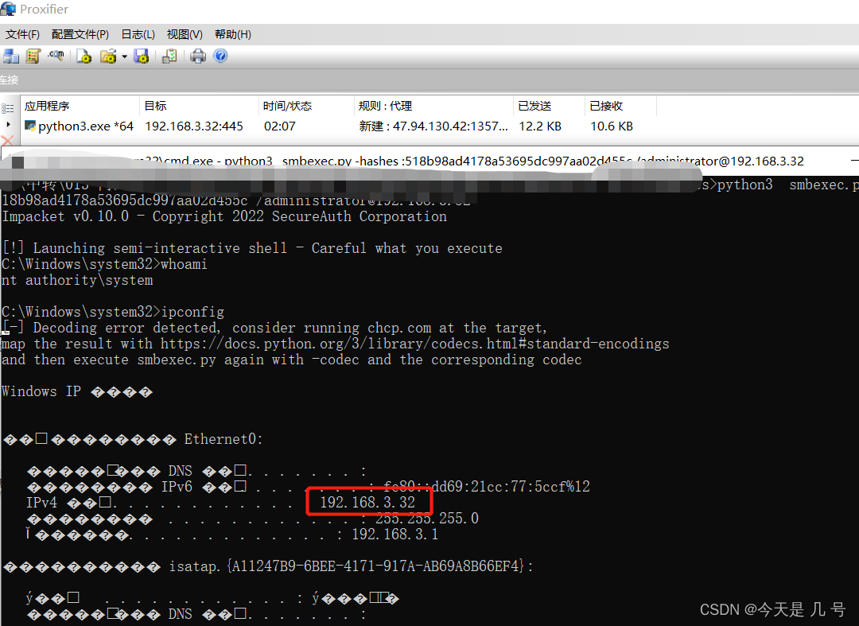Click the 新建 : 47.94.130.42 rule cell
The image size is (859, 626).
(x=433, y=126)
